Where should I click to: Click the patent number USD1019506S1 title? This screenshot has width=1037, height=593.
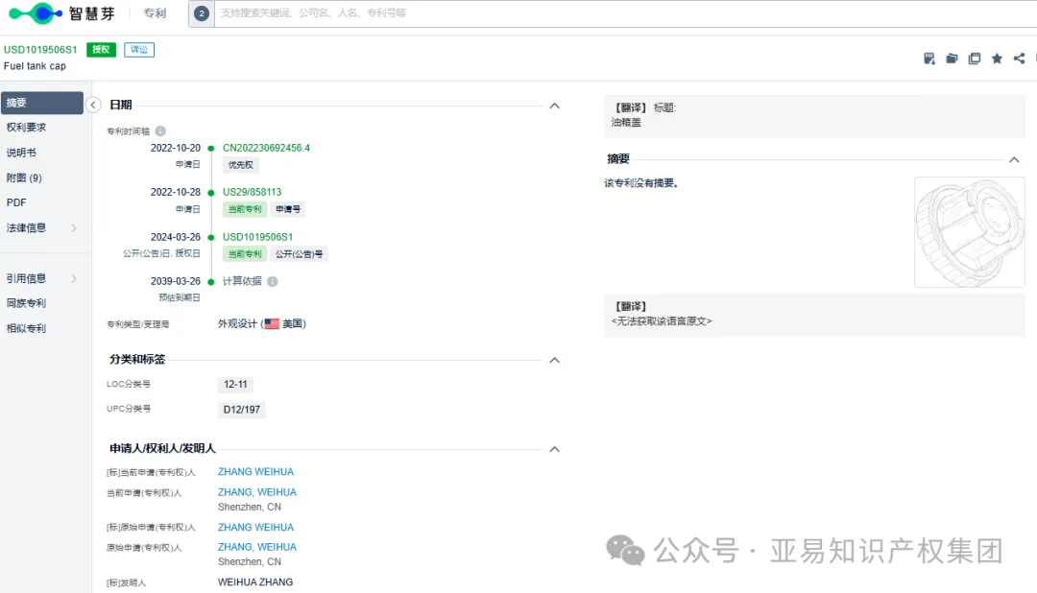click(x=40, y=50)
